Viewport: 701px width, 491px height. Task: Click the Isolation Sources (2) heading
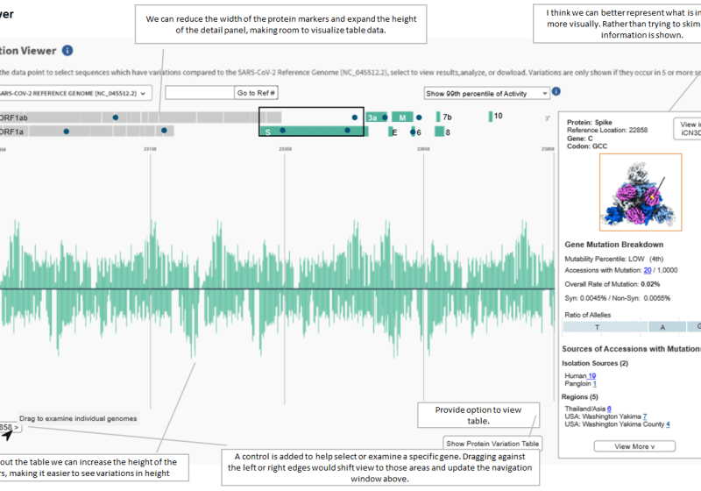pyautogui.click(x=595, y=363)
